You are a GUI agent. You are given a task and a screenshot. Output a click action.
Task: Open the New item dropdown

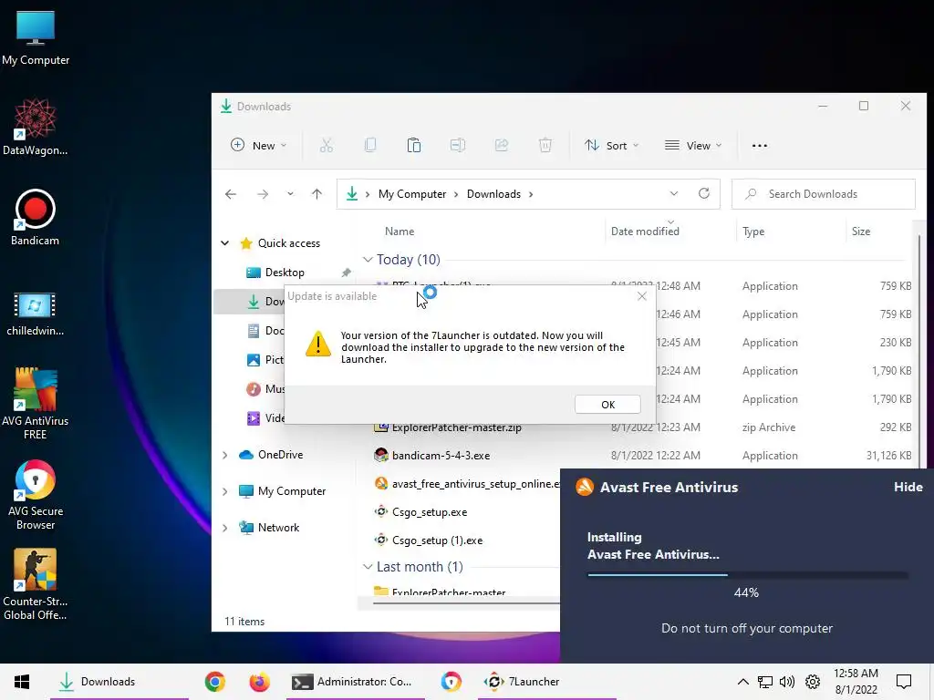[x=258, y=145]
